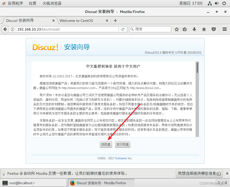Screen dimensions: 230x187
Task: Open a new tab with plus button
Action: click(115, 21)
